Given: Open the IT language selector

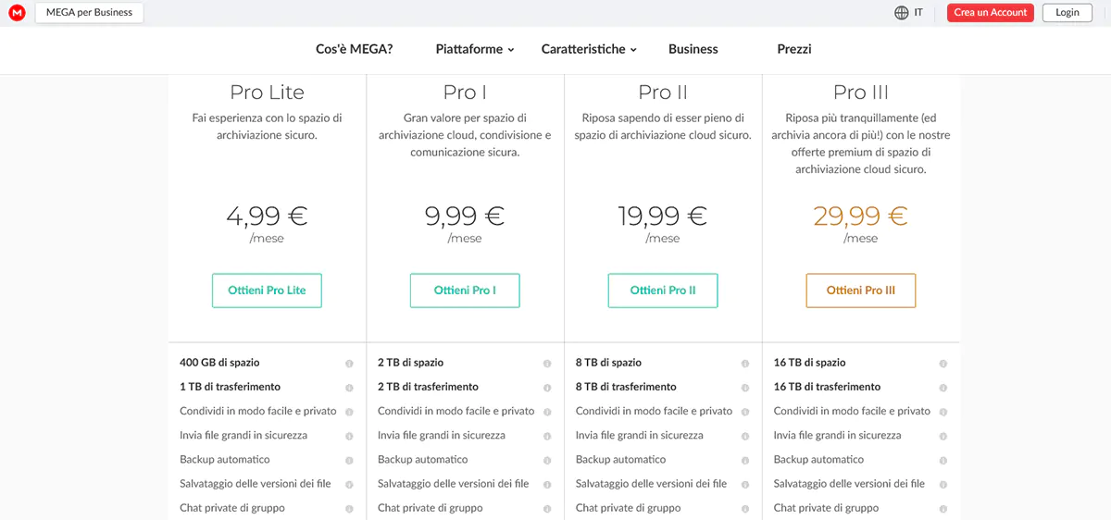Looking at the screenshot, I should tap(918, 13).
